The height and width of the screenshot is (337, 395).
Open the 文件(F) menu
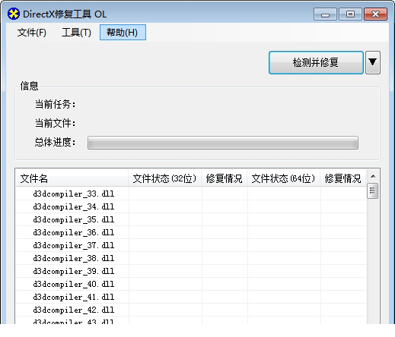tap(32, 33)
